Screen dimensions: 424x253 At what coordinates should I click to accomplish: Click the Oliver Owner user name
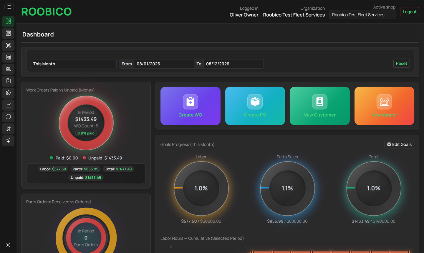244,15
